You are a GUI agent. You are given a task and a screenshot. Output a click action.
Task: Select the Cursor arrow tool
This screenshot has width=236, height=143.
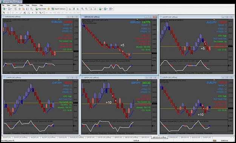click(x=4, y=12)
